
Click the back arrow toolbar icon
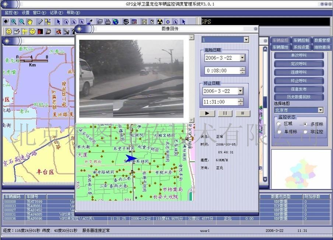(6, 21)
